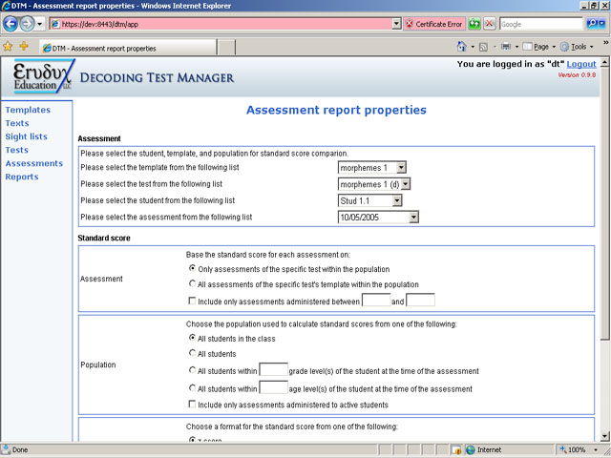Click the page scrollbar down arrow
611x458 pixels.
(604, 436)
